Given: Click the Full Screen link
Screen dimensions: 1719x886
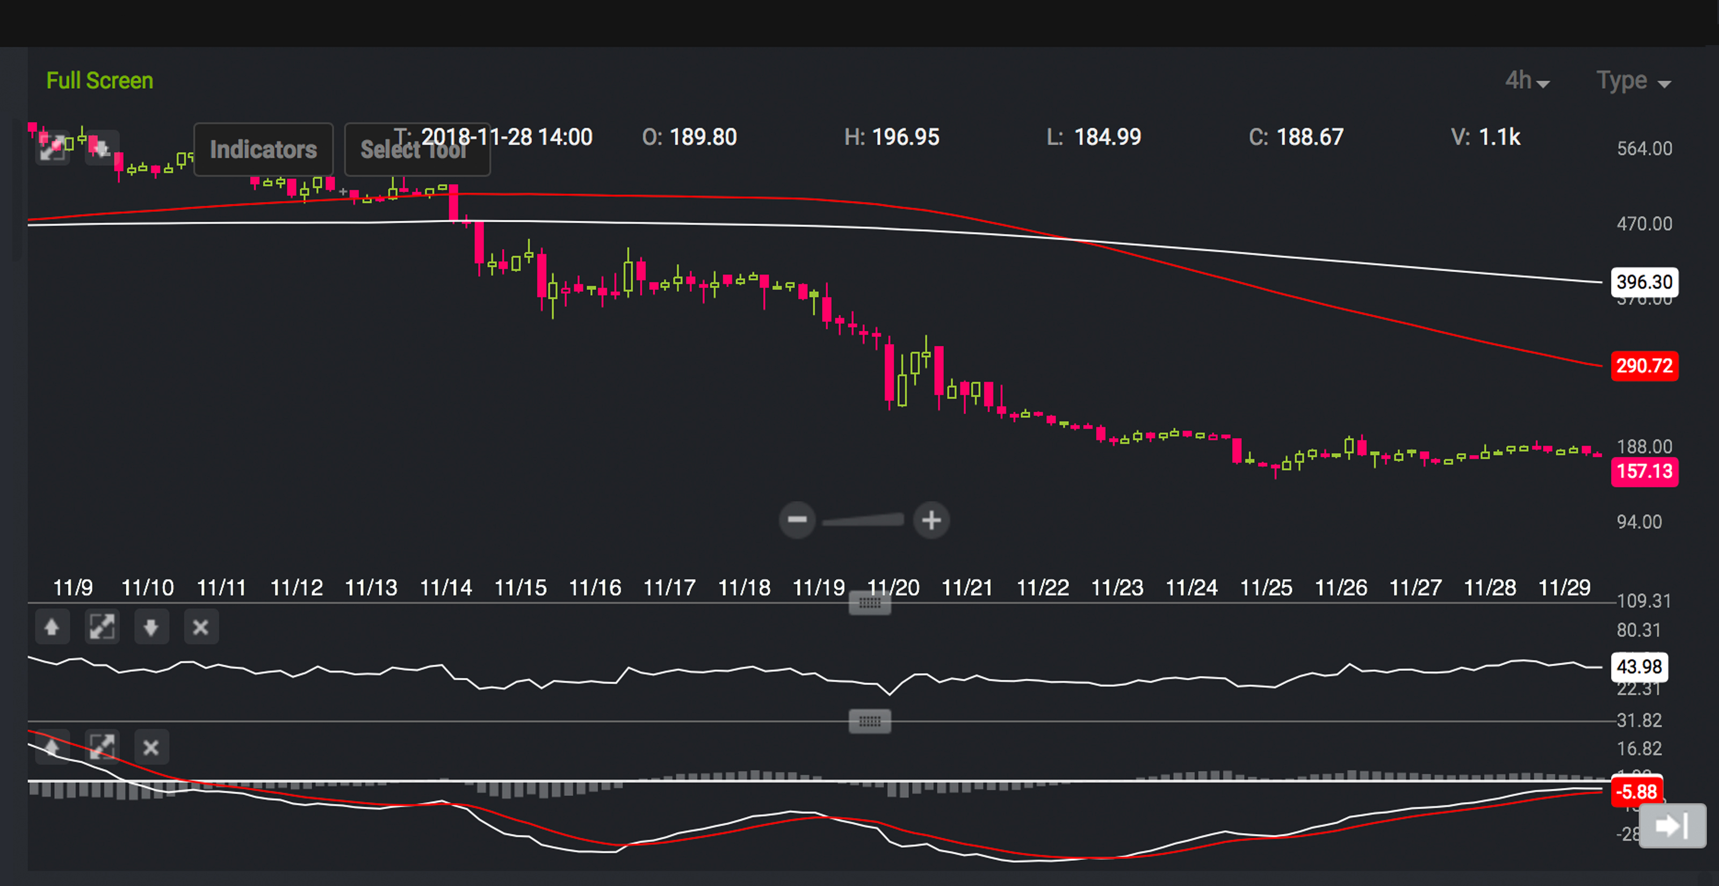Looking at the screenshot, I should pos(99,81).
